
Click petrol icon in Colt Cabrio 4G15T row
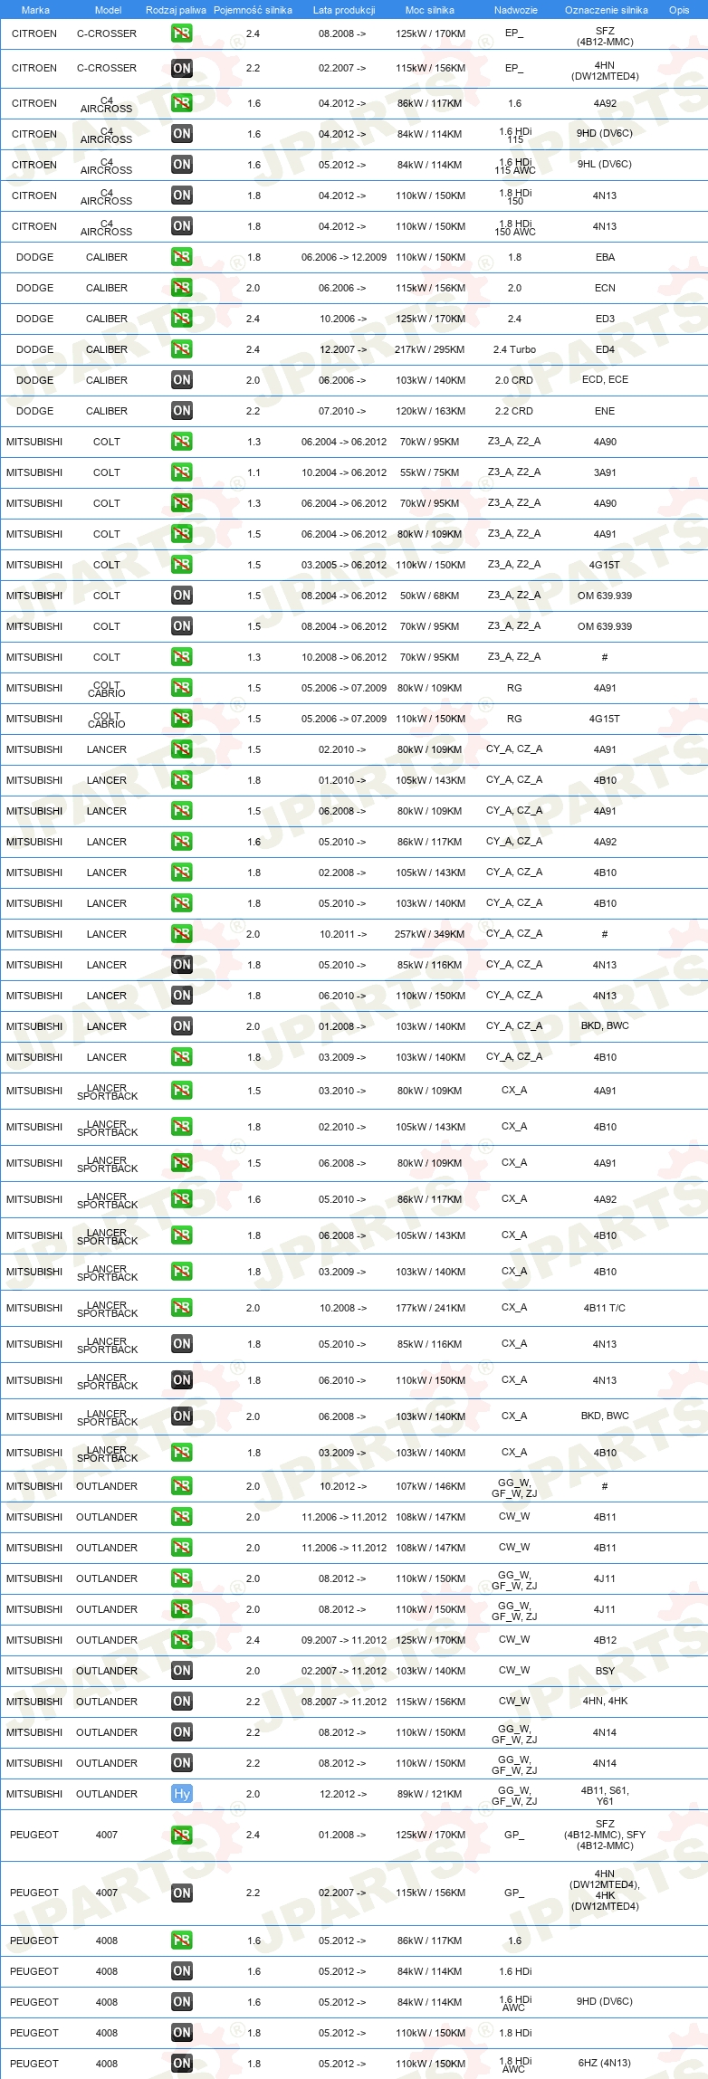(x=182, y=719)
